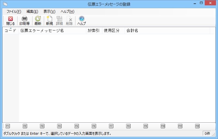Open 印刷等 print options
The image size is (218, 139).
(25, 21)
